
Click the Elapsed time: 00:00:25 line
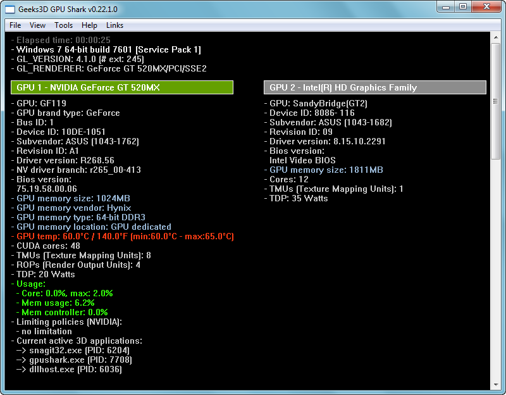click(x=61, y=40)
